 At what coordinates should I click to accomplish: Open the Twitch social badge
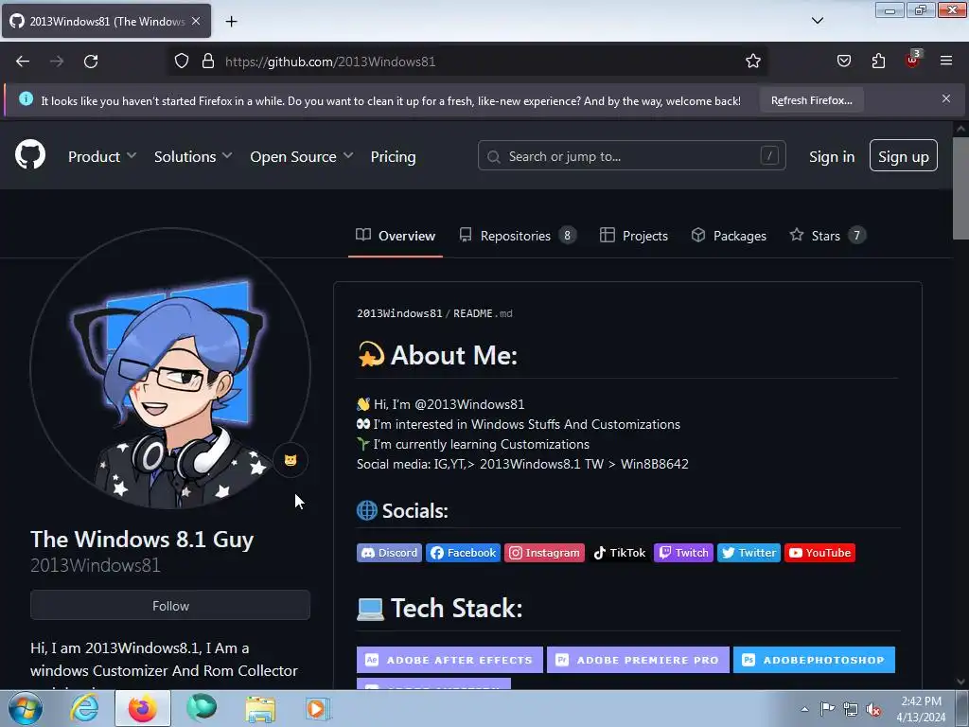pos(683,553)
